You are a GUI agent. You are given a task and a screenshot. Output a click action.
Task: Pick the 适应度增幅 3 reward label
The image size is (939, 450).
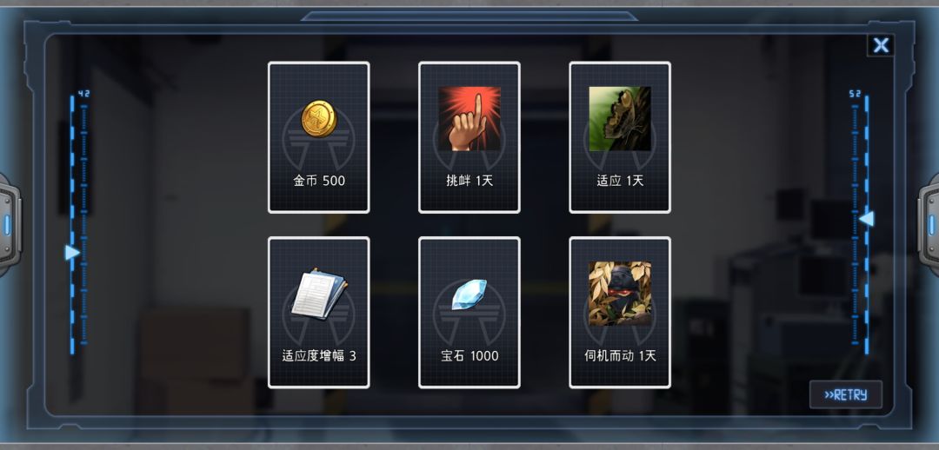coord(319,356)
